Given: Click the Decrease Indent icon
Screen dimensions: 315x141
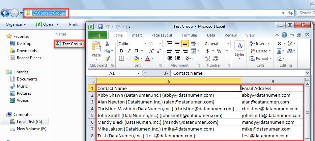Looking at the screenshot, I should coord(170,58).
